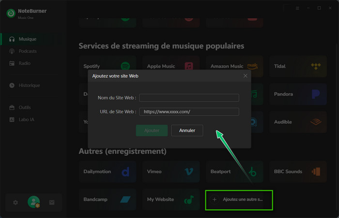Click the Apple Music note icon
Image resolution: width=339 pixels, height=218 pixels.
[189, 66]
